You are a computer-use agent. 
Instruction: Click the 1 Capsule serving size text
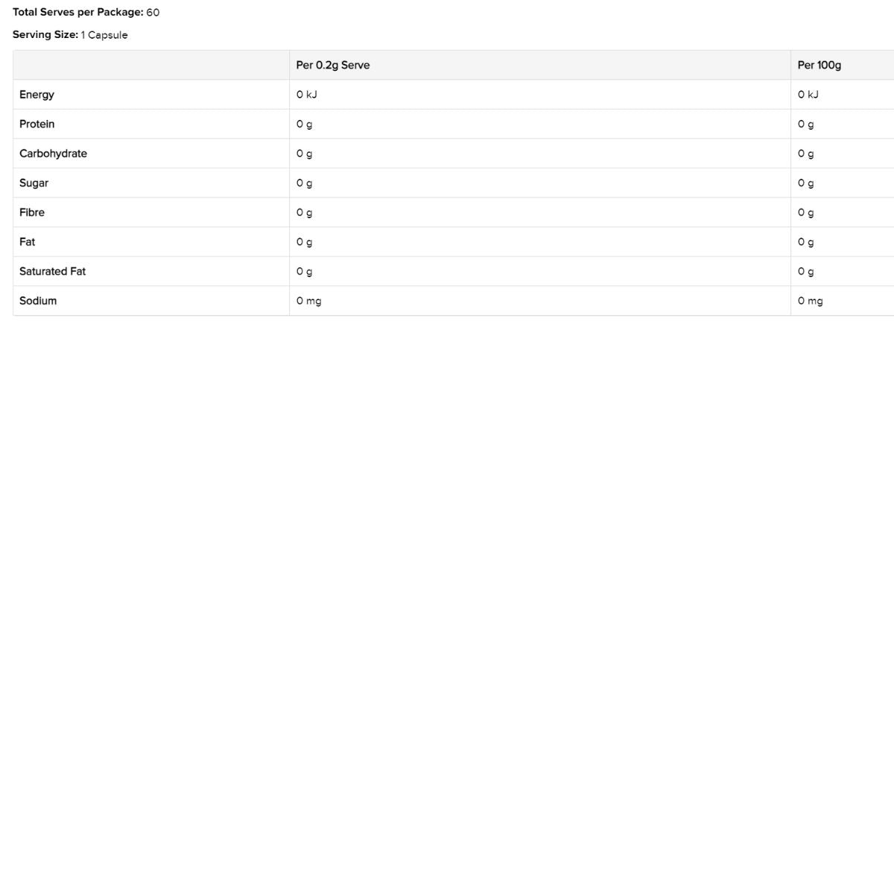(104, 35)
